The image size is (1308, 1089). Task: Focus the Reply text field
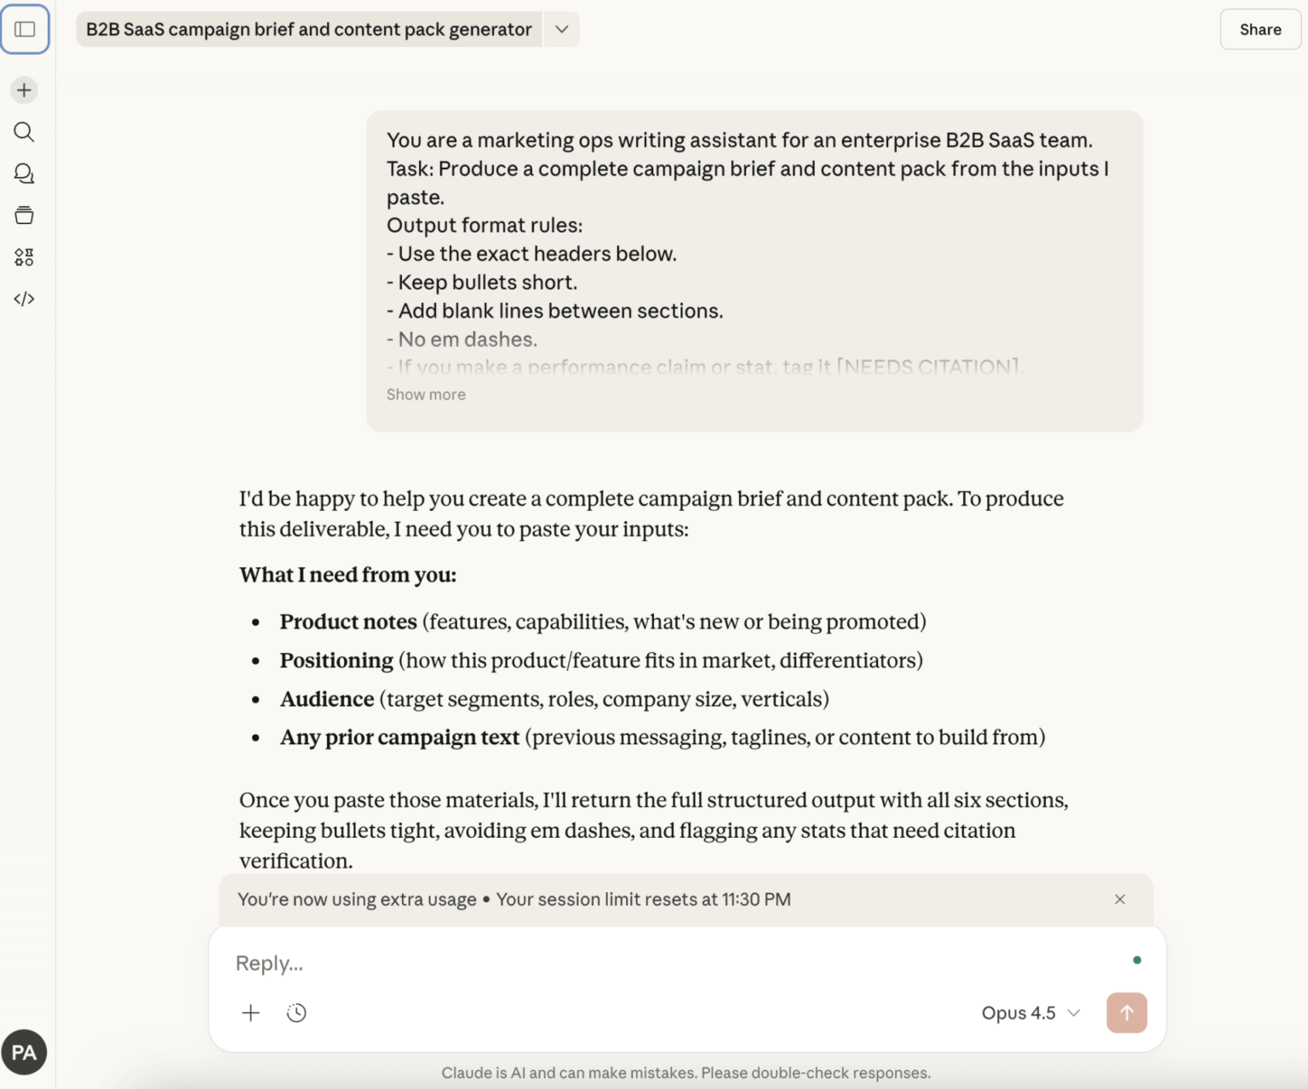(x=664, y=964)
